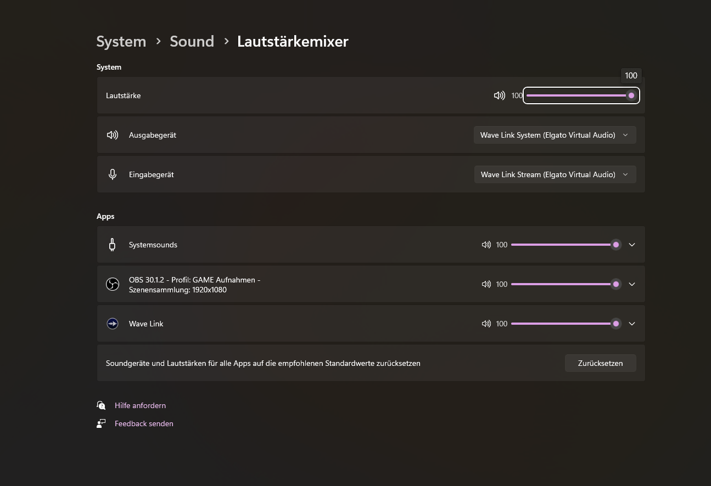Go to System in the breadcrumb
The height and width of the screenshot is (486, 711).
[x=121, y=42]
